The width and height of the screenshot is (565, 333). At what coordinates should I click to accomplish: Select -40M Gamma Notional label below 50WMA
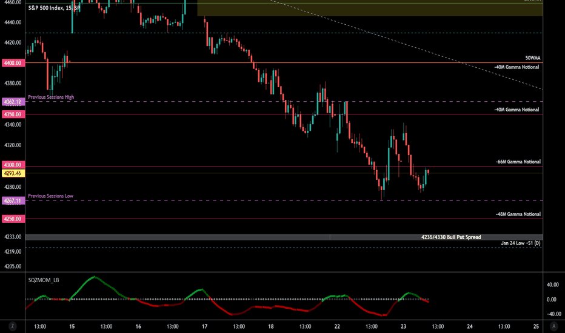517,67
